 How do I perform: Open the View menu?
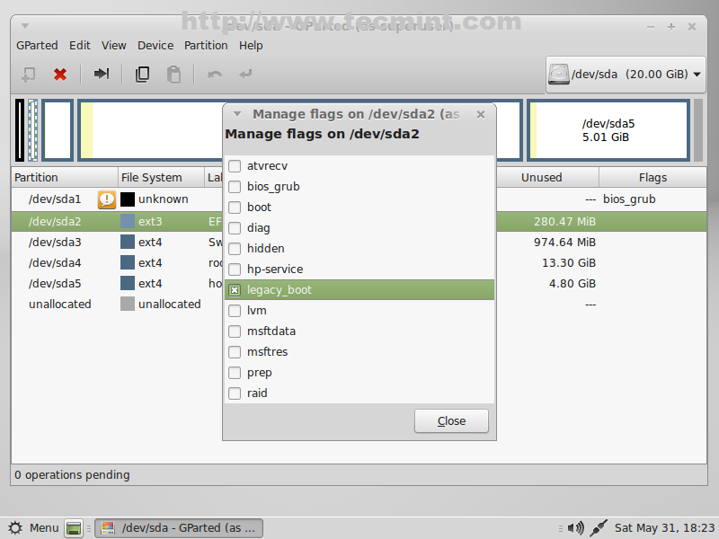[114, 46]
